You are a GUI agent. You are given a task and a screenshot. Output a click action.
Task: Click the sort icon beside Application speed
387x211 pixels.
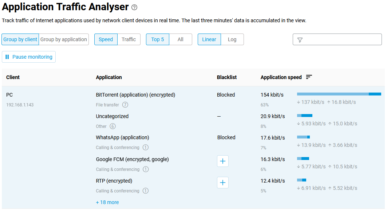pos(309,77)
